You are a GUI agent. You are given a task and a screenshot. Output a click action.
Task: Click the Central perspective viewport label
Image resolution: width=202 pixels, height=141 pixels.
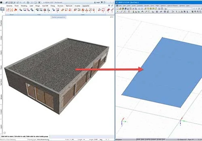[x=58, y=17]
